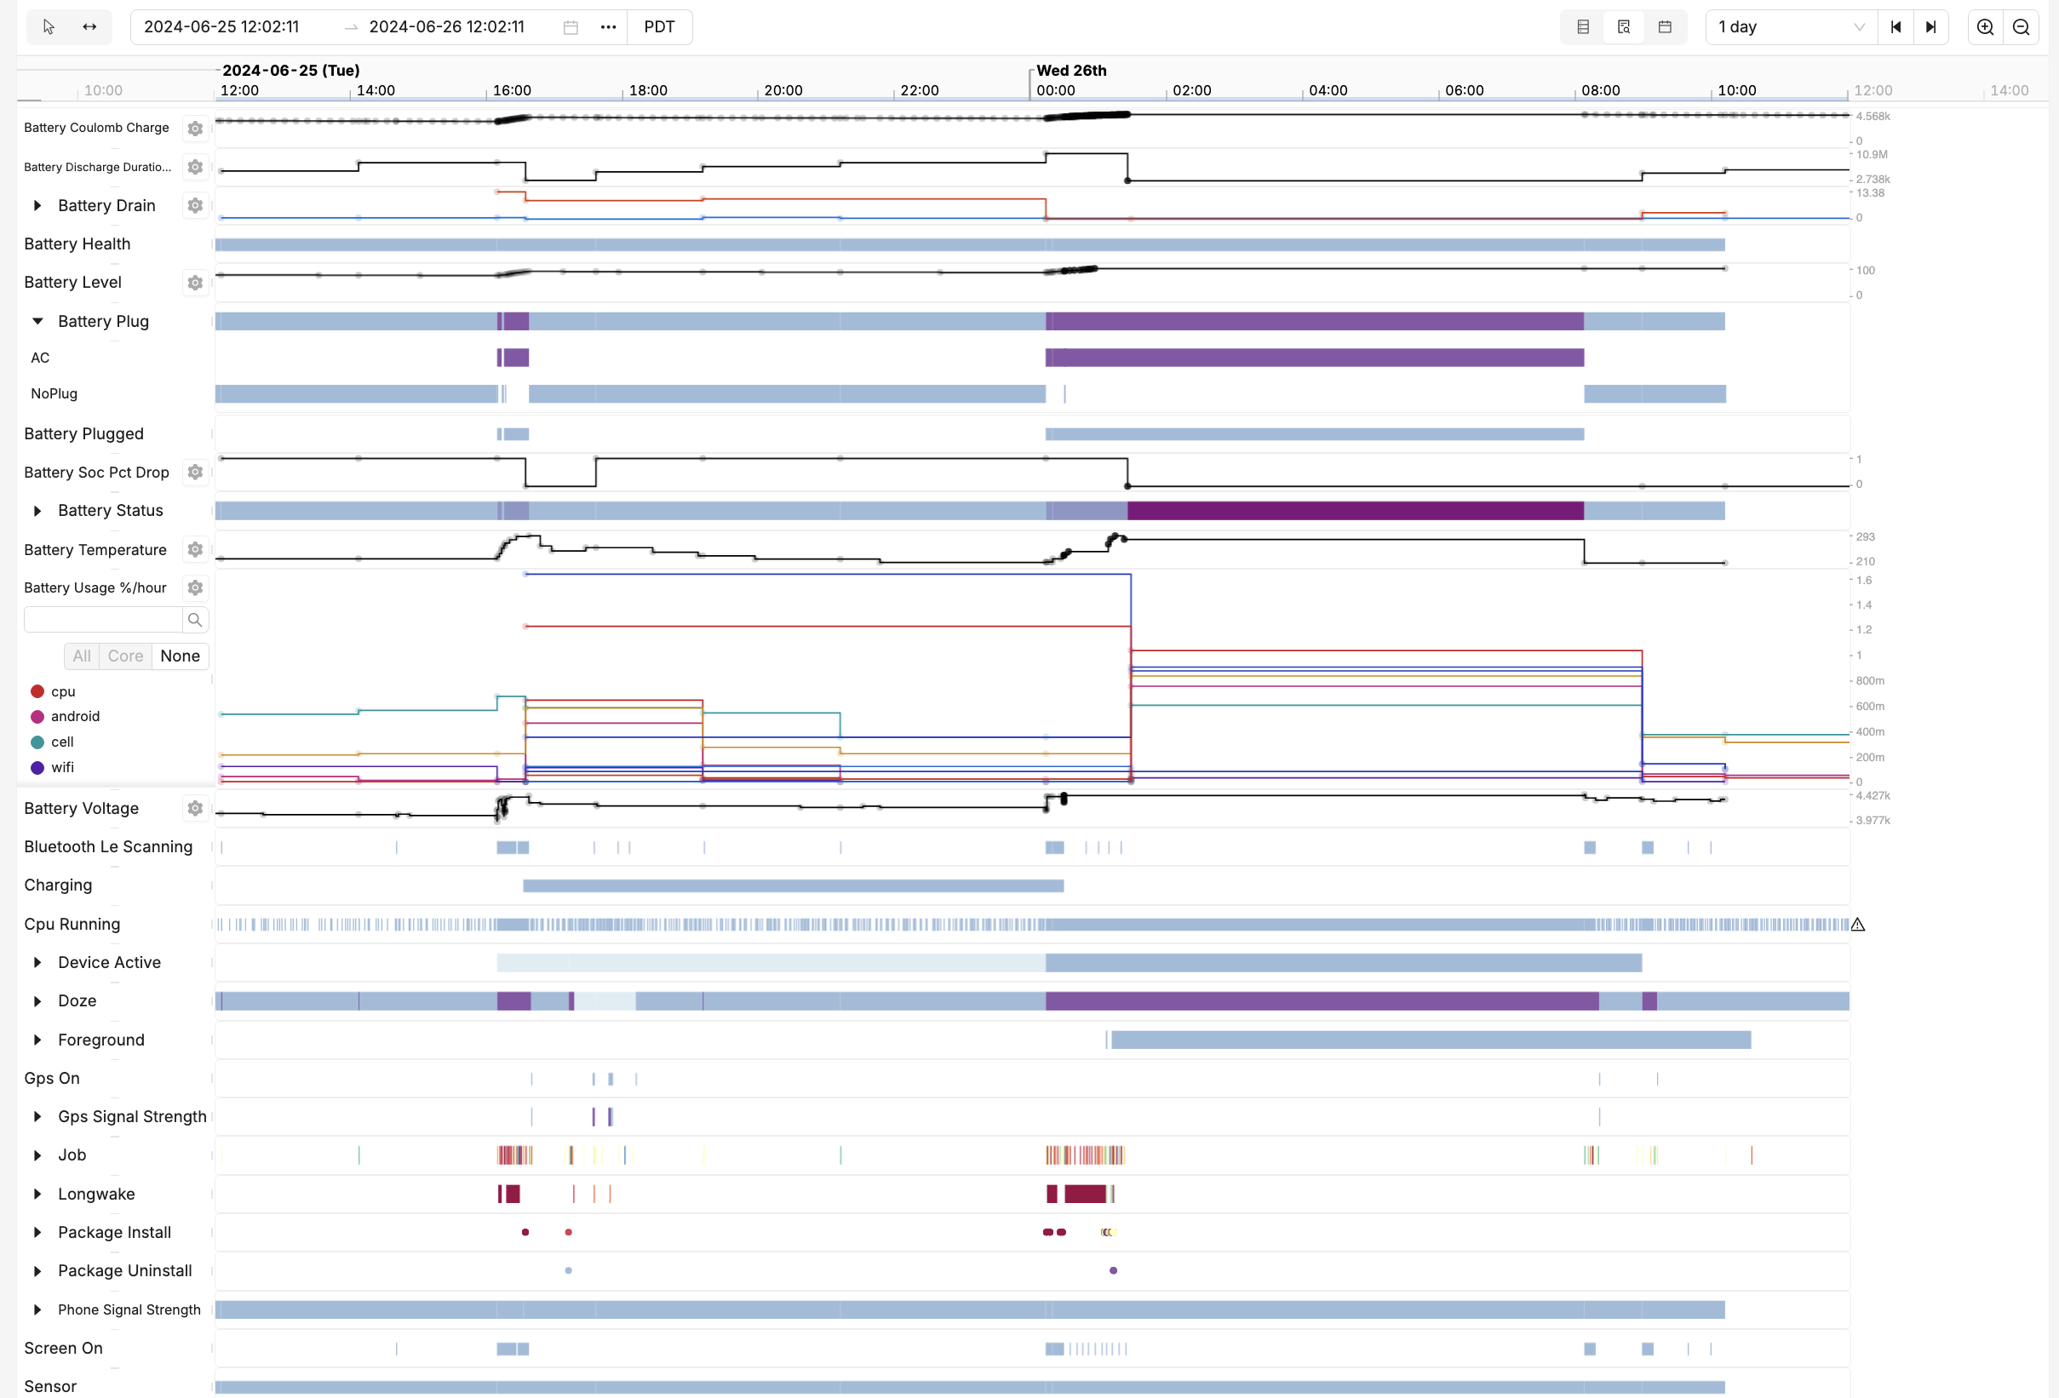Select the None series filter
This screenshot has height=1398, width=2059.
pos(180,656)
